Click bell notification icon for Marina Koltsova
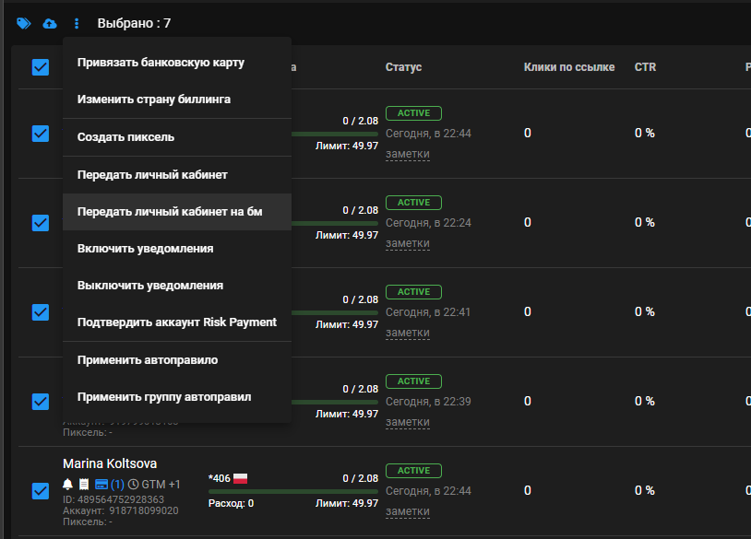 [x=67, y=484]
